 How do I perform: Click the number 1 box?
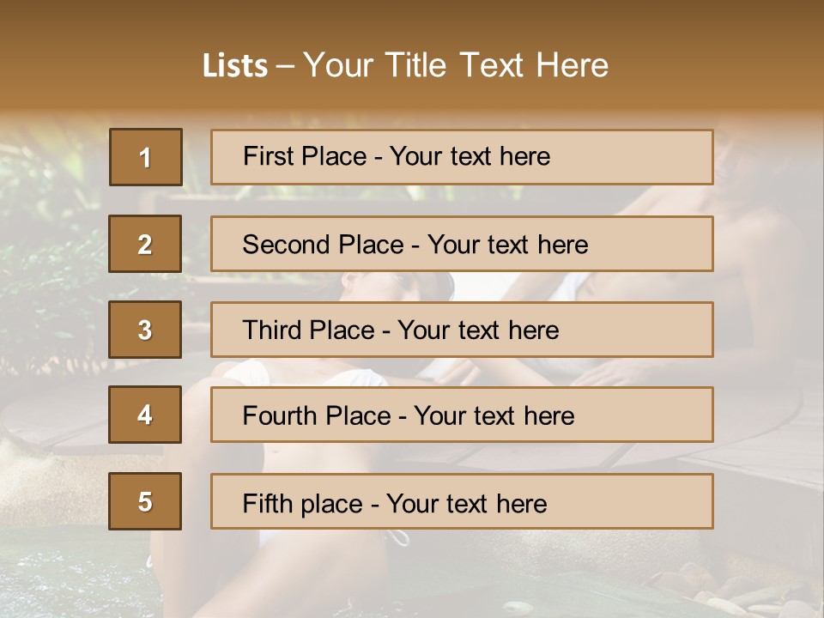click(146, 157)
